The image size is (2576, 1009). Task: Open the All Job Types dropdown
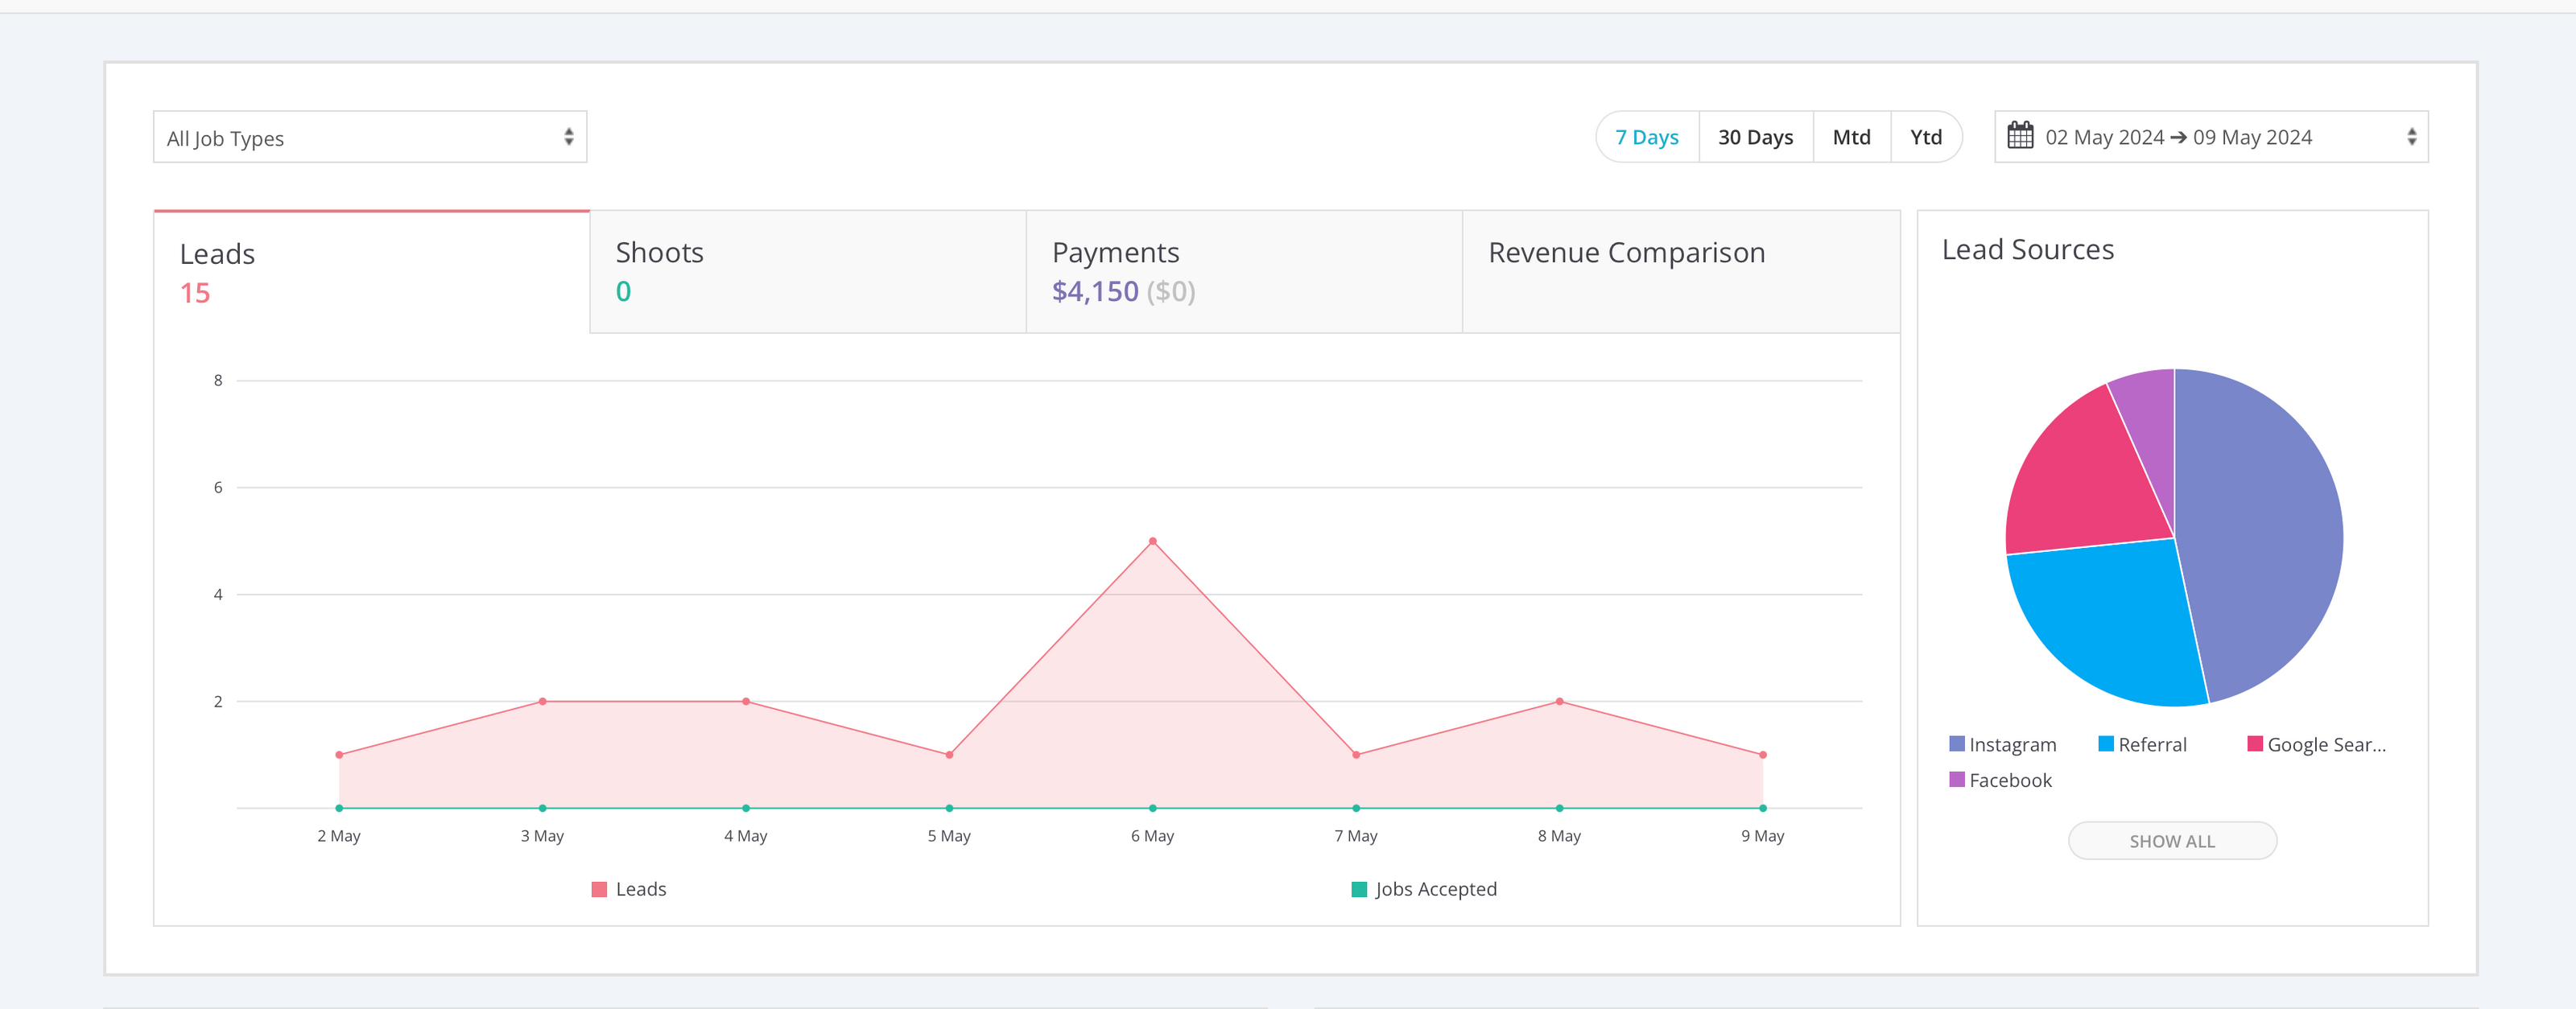(369, 137)
